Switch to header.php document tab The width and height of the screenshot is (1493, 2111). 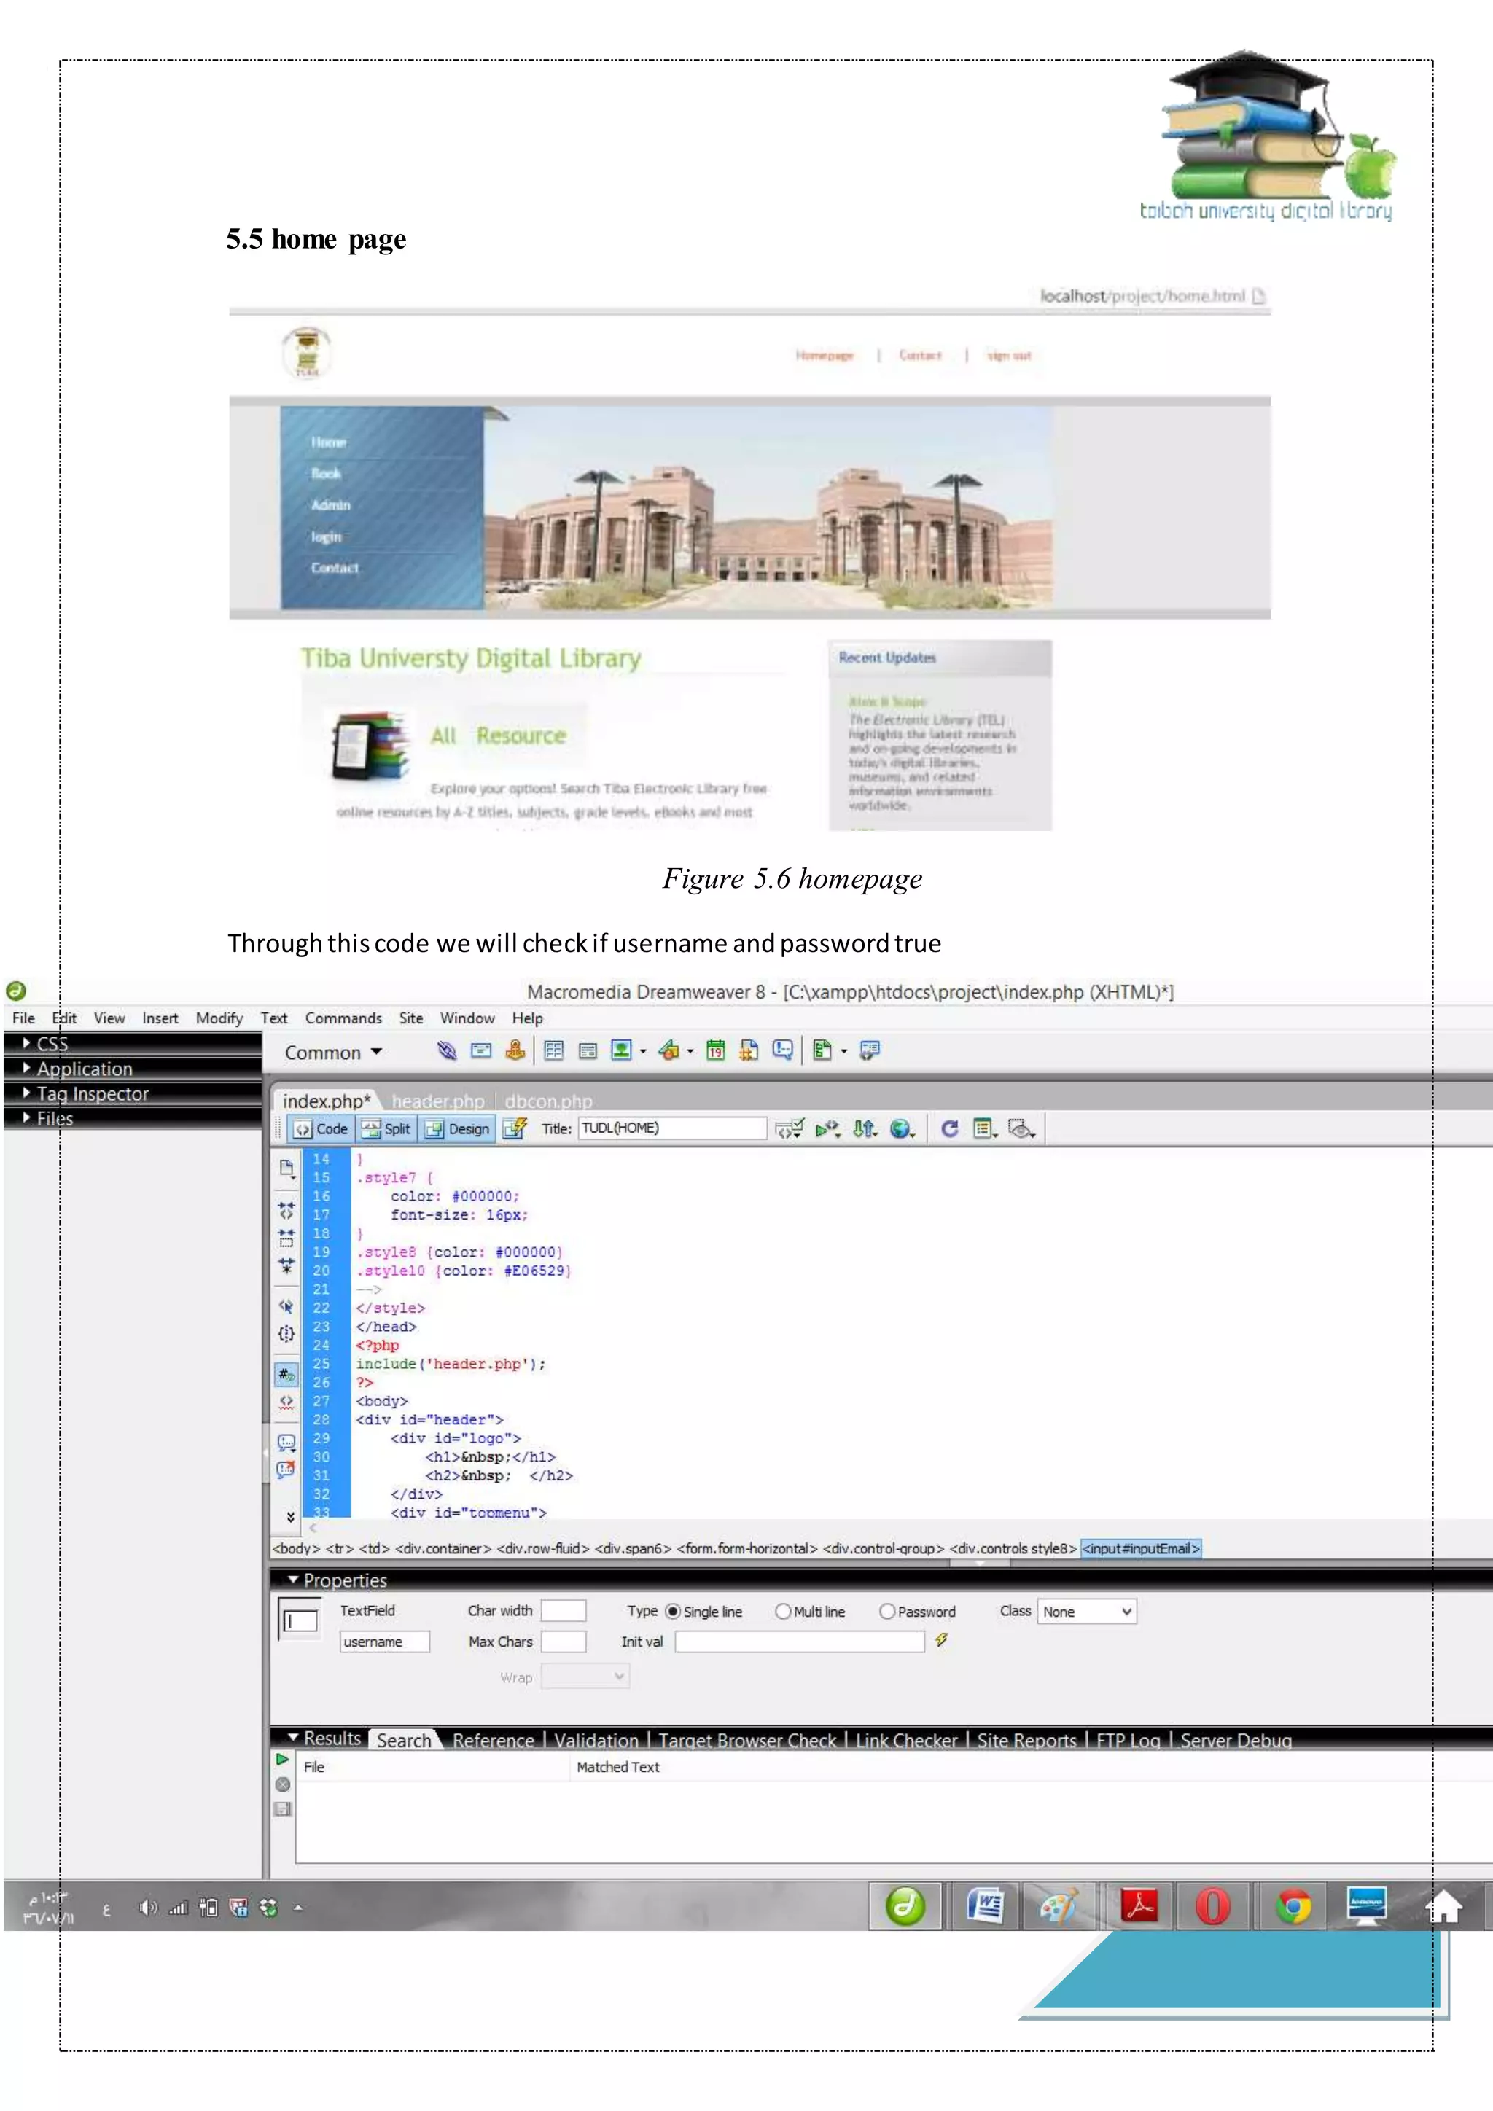point(437,1101)
